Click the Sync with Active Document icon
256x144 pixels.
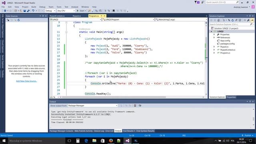229,20
